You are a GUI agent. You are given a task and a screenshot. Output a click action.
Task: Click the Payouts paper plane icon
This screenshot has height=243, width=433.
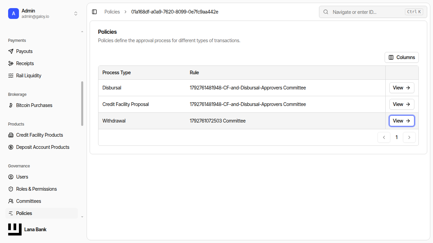pyautogui.click(x=11, y=51)
